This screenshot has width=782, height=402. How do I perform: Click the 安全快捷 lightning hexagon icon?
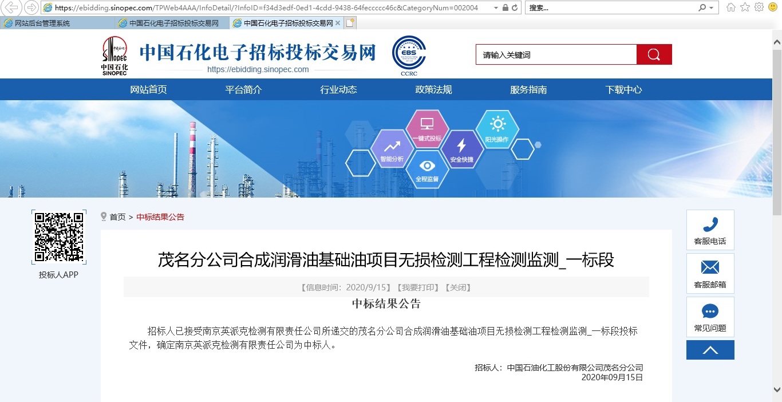(x=463, y=148)
